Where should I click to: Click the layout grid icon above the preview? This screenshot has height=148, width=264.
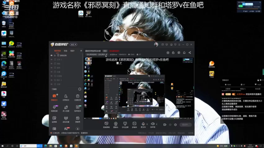179,53
